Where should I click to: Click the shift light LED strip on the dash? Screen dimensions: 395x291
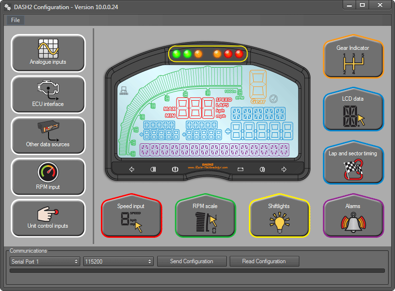208,54
